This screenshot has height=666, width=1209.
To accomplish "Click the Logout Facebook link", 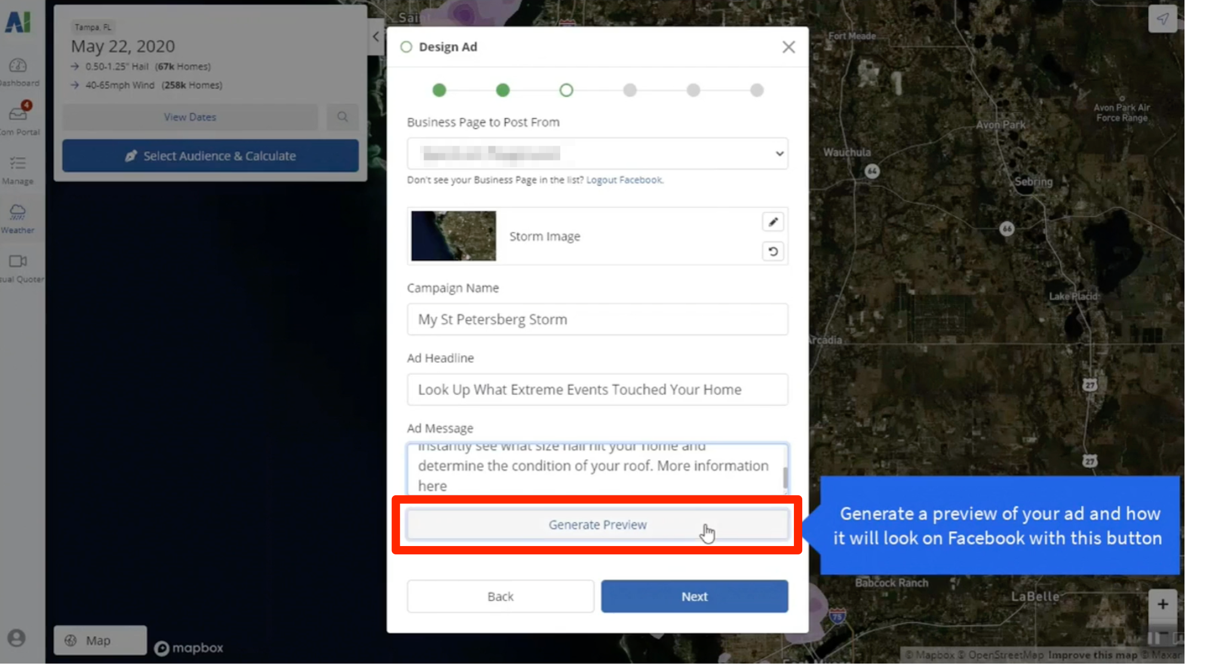I will click(x=624, y=180).
